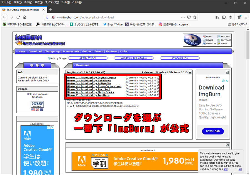The height and width of the screenshot is (175, 250).
Task: Open the cookies info 'link'
Action: 226,169
